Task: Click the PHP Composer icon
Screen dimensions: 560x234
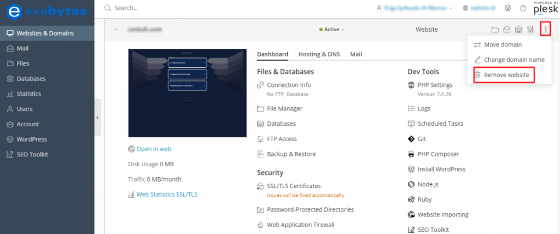Action: point(411,154)
